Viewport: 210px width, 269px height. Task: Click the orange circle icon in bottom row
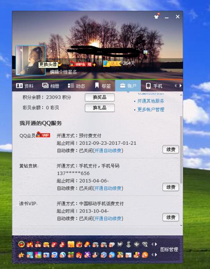click(x=145, y=255)
